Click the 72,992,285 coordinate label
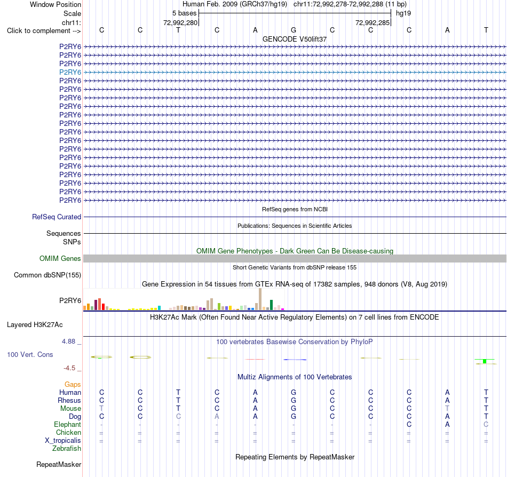 click(372, 22)
